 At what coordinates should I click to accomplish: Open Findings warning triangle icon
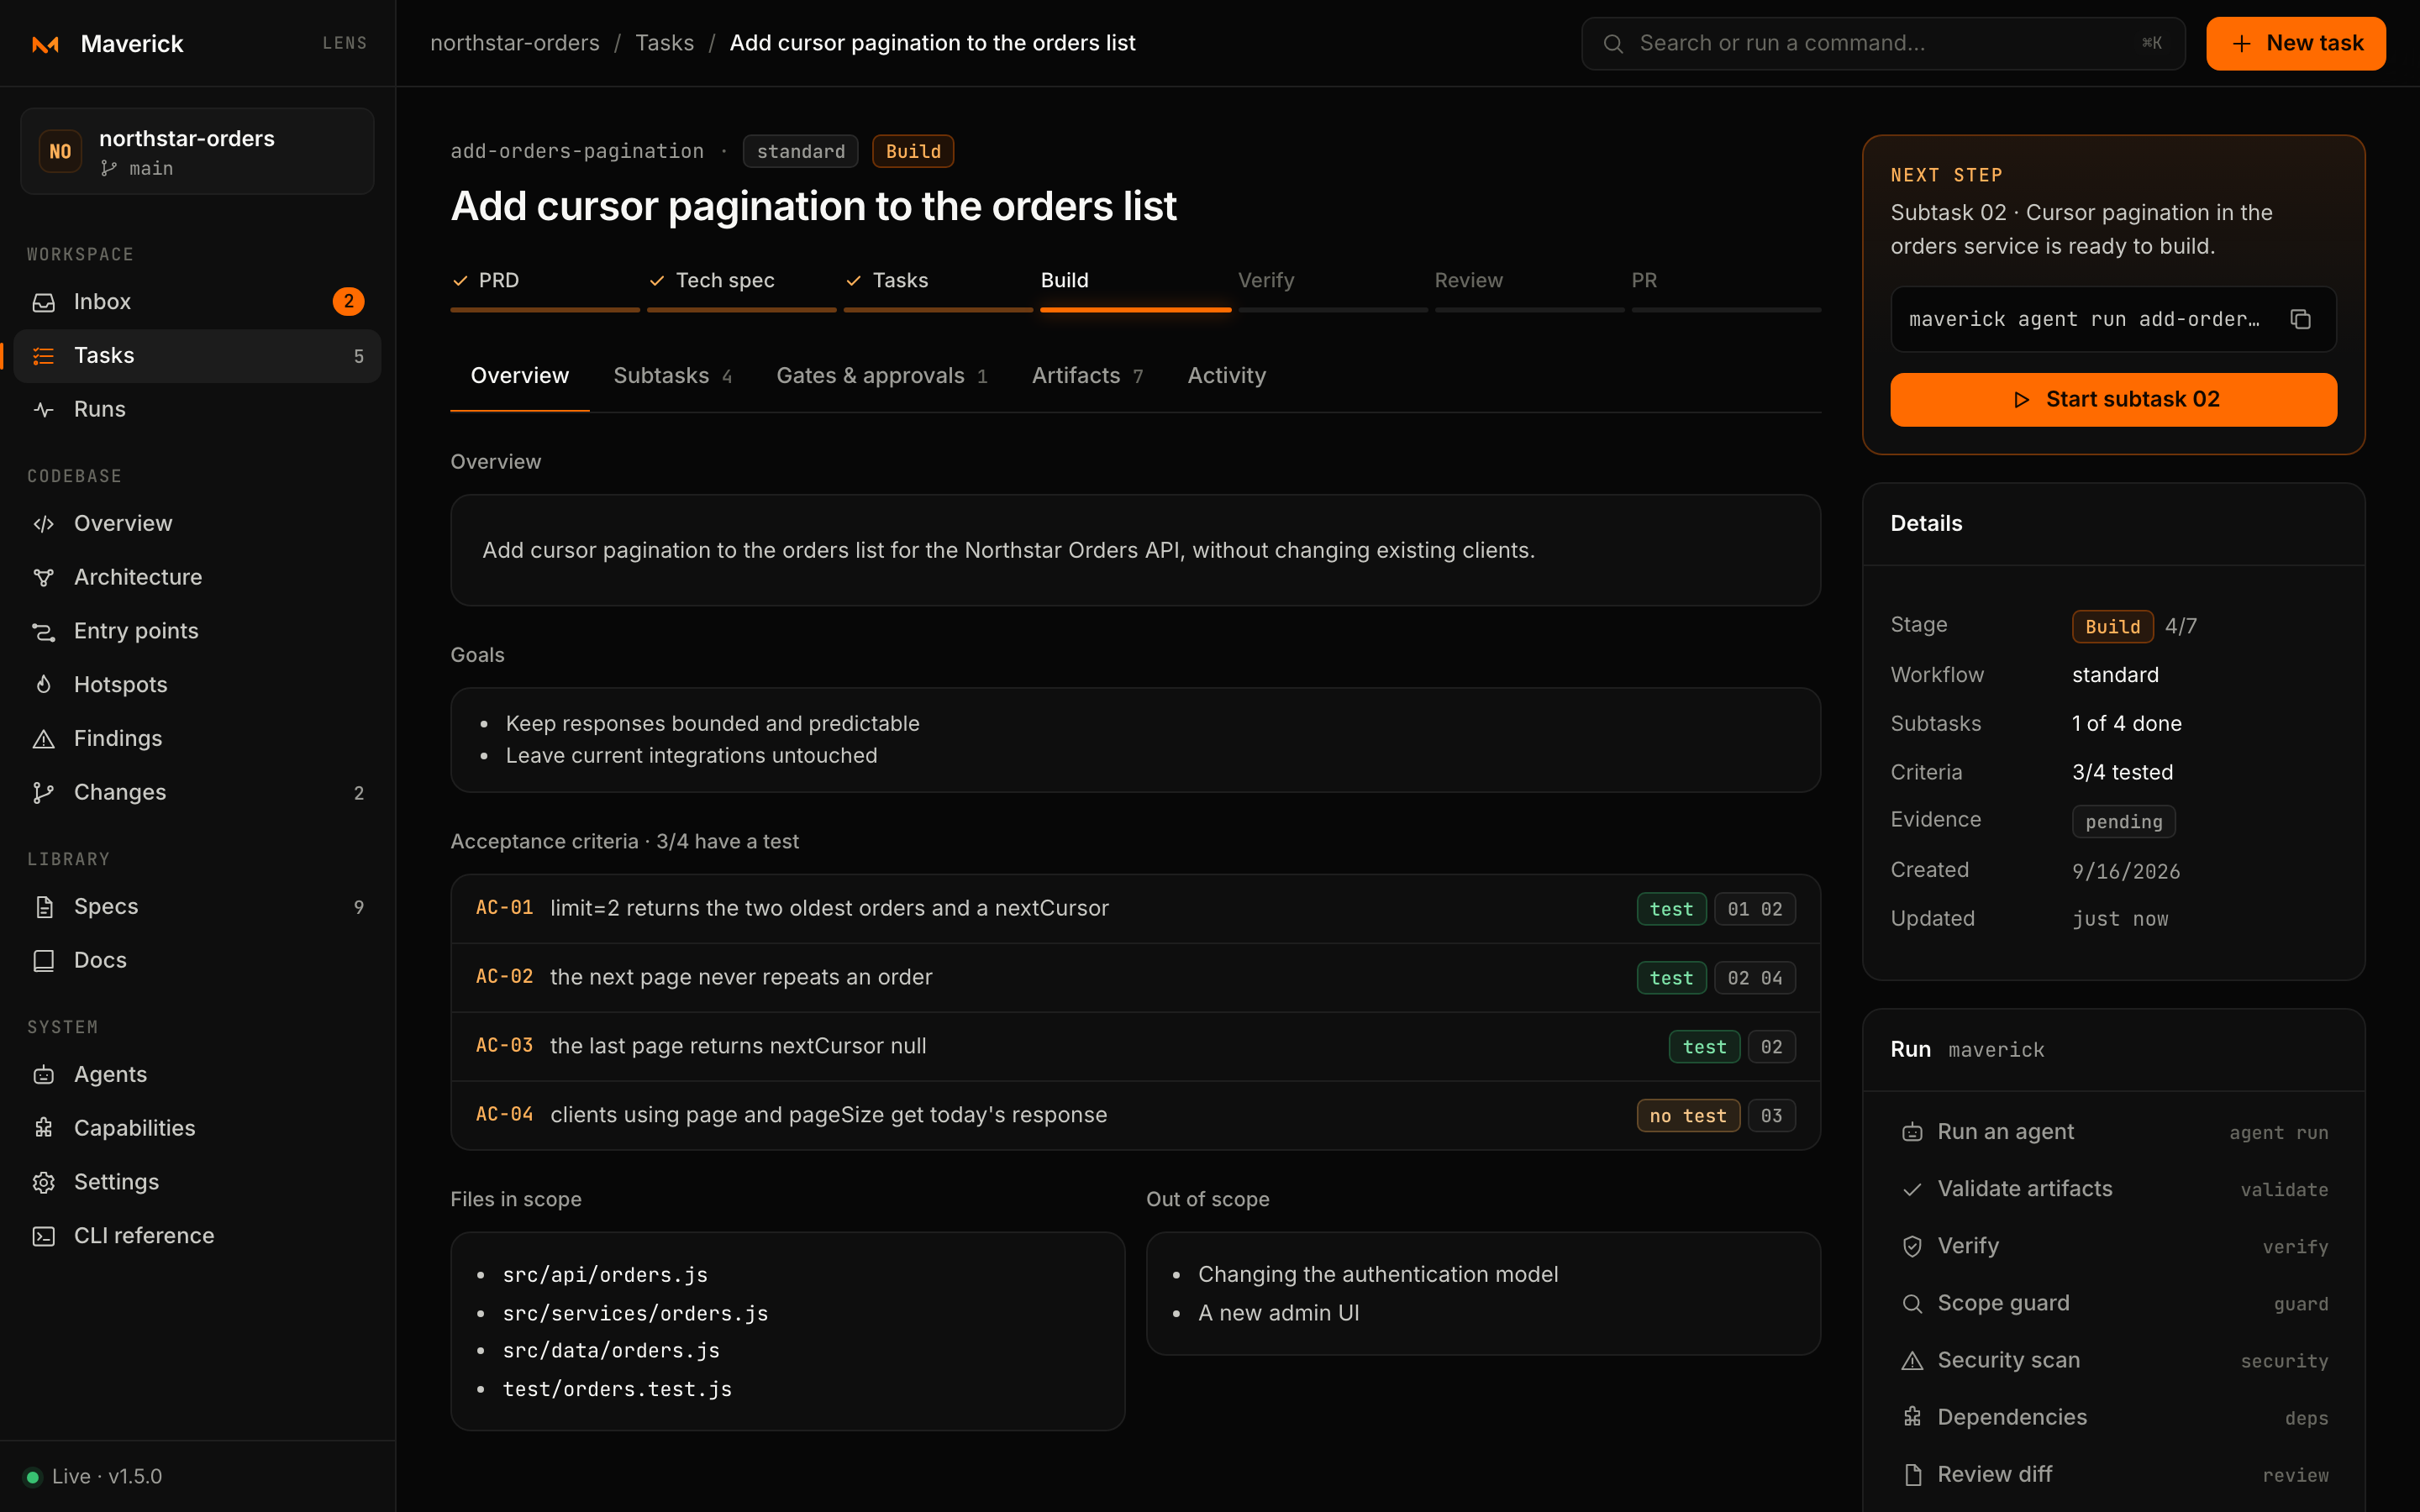44,739
